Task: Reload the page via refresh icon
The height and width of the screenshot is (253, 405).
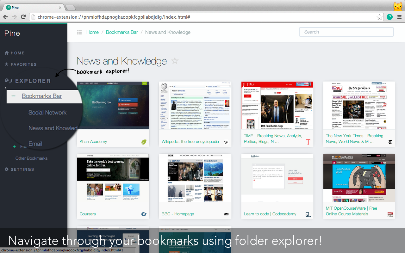Action: (23, 17)
